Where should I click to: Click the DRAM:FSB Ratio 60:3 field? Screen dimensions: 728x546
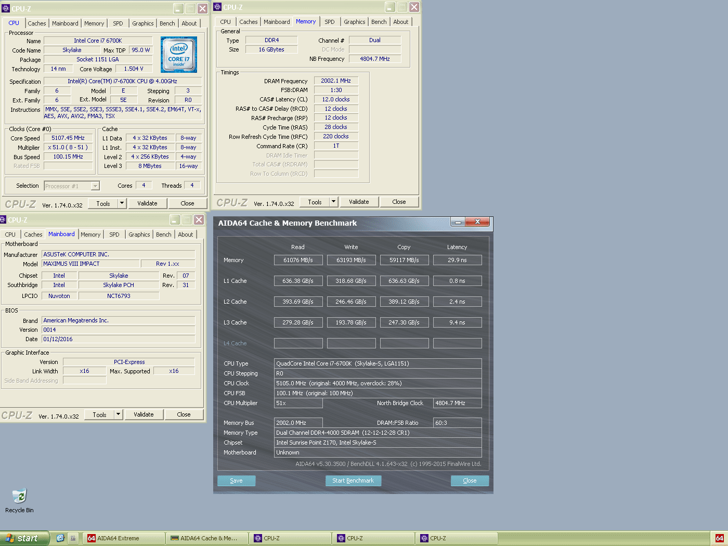[x=457, y=423]
